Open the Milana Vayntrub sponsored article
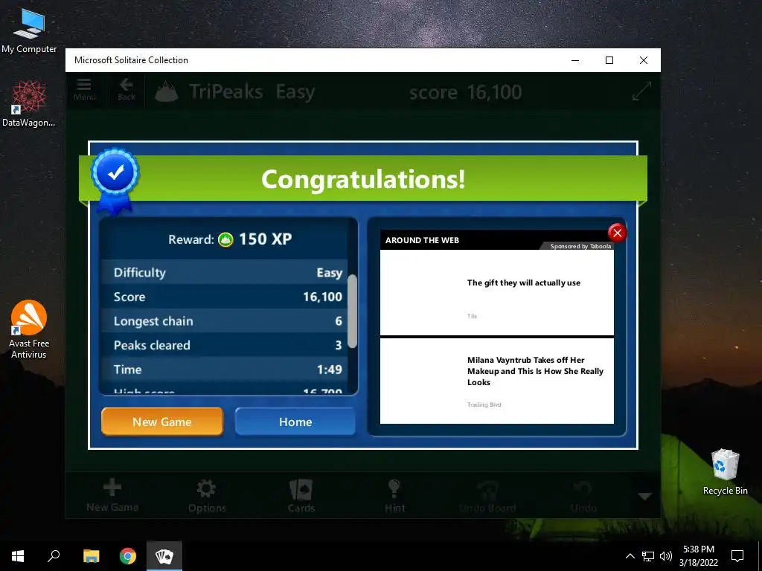The height and width of the screenshot is (571, 762). 496,381
